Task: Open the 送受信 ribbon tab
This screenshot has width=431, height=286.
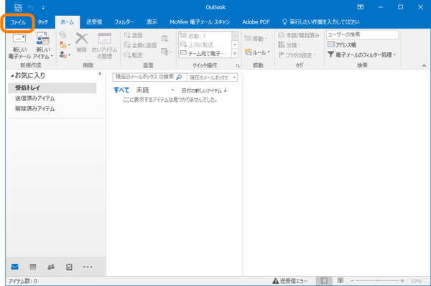Action: (94, 22)
